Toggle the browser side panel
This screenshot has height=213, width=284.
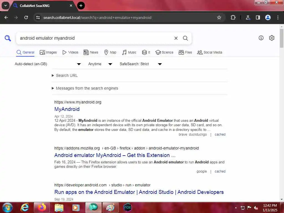click(x=258, y=17)
